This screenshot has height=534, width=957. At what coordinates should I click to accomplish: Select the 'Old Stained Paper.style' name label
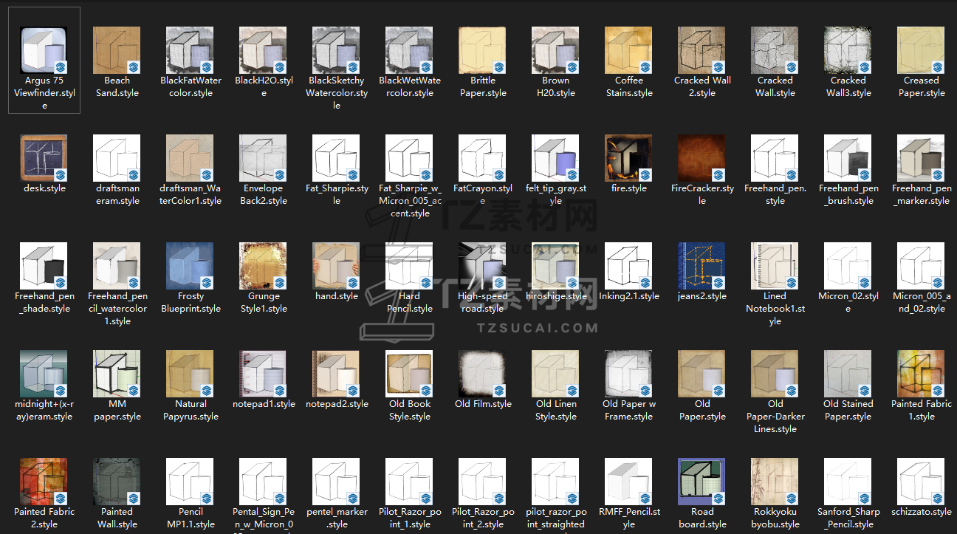(848, 410)
